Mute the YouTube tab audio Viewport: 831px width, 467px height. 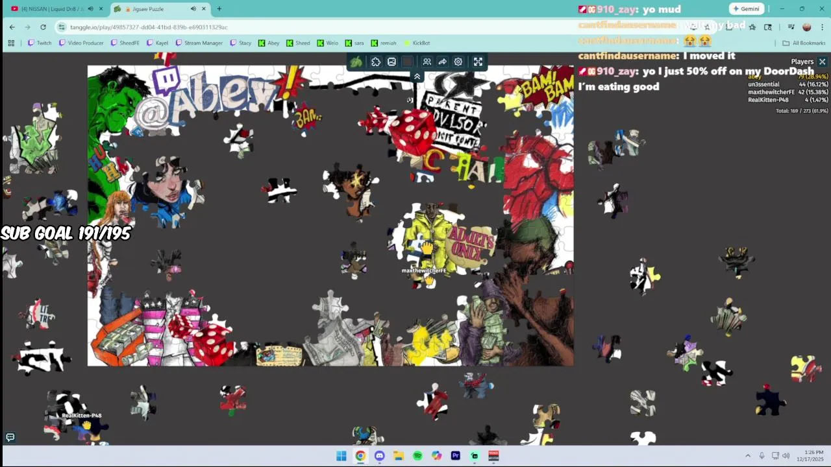pos(90,9)
